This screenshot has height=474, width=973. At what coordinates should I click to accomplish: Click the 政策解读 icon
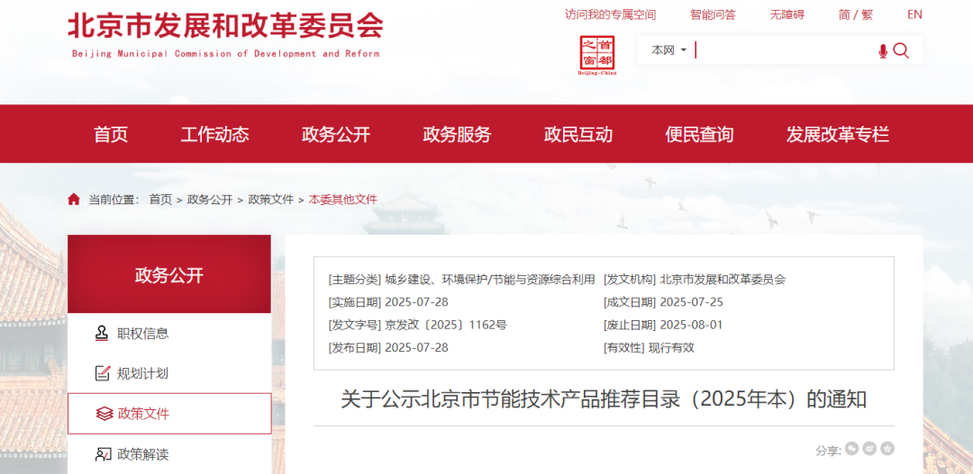coord(103,454)
